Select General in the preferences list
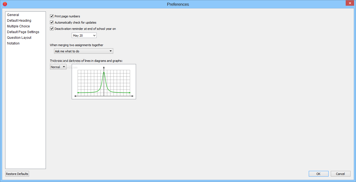356x182 pixels. tap(13, 15)
